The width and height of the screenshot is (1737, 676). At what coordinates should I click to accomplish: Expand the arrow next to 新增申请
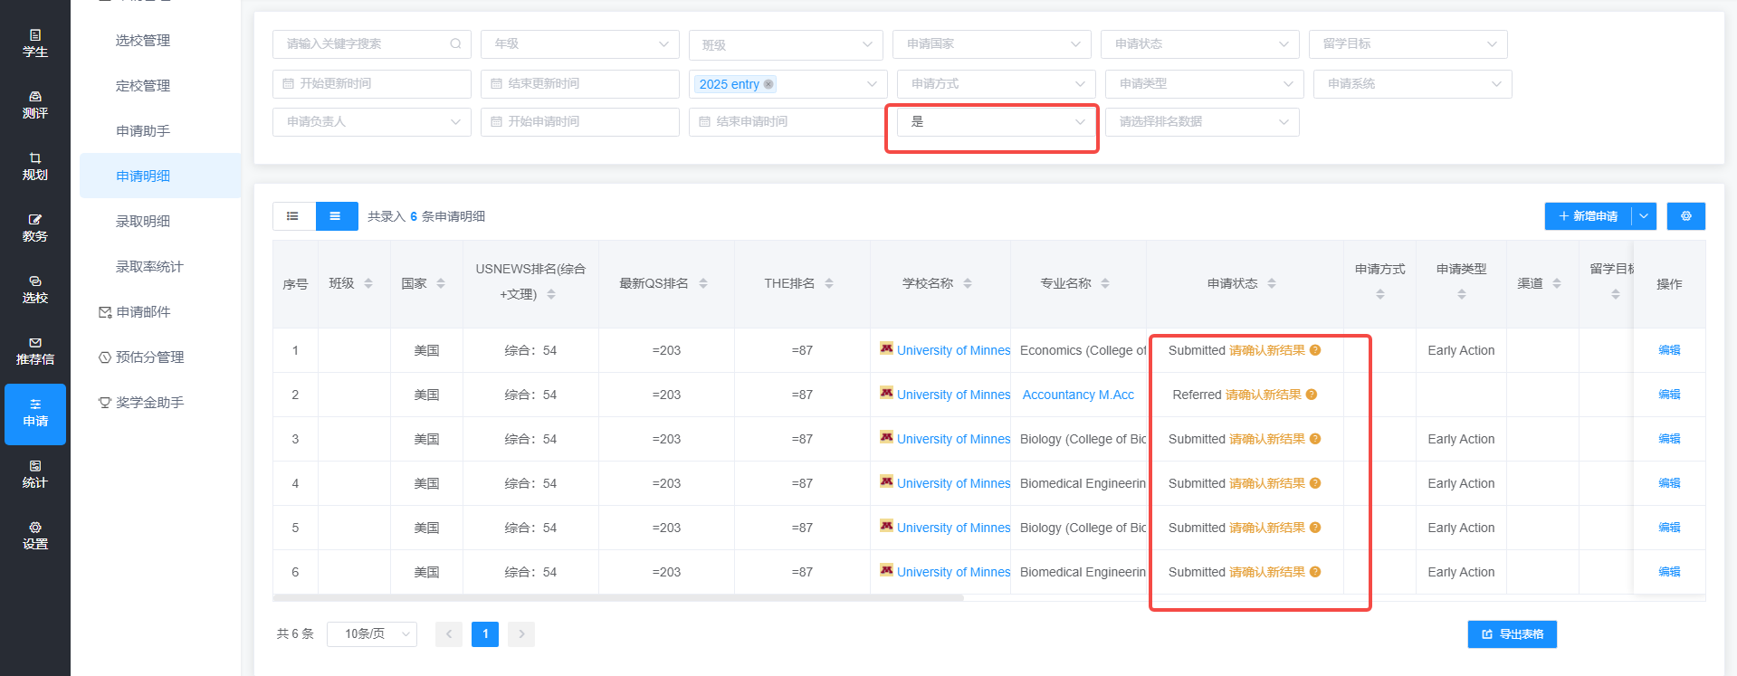(x=1644, y=216)
